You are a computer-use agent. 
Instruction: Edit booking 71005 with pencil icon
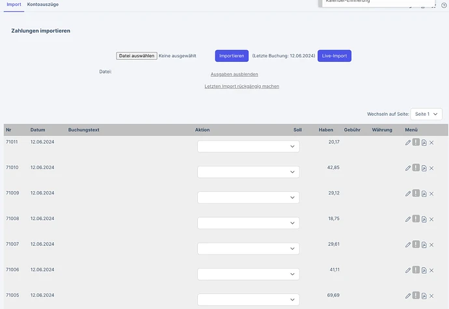click(408, 296)
